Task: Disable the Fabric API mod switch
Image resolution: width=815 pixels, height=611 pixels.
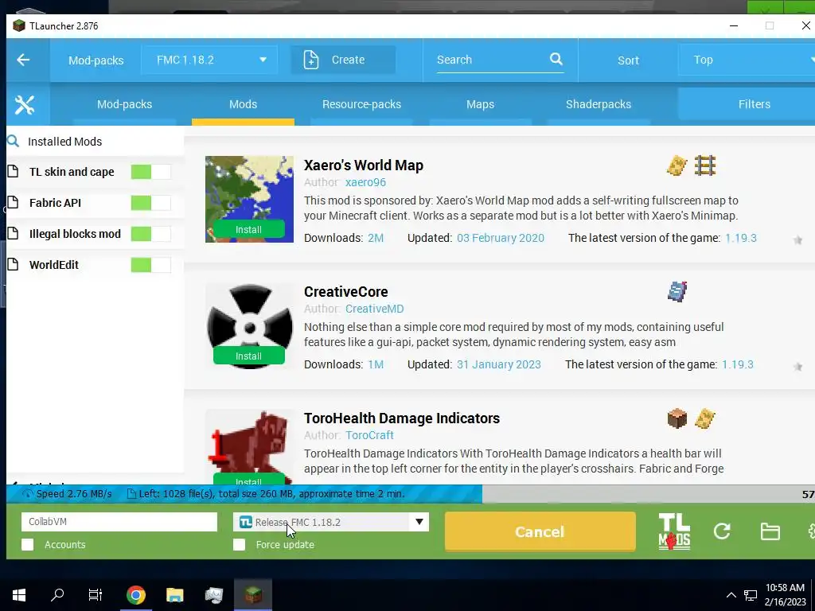Action: click(150, 203)
